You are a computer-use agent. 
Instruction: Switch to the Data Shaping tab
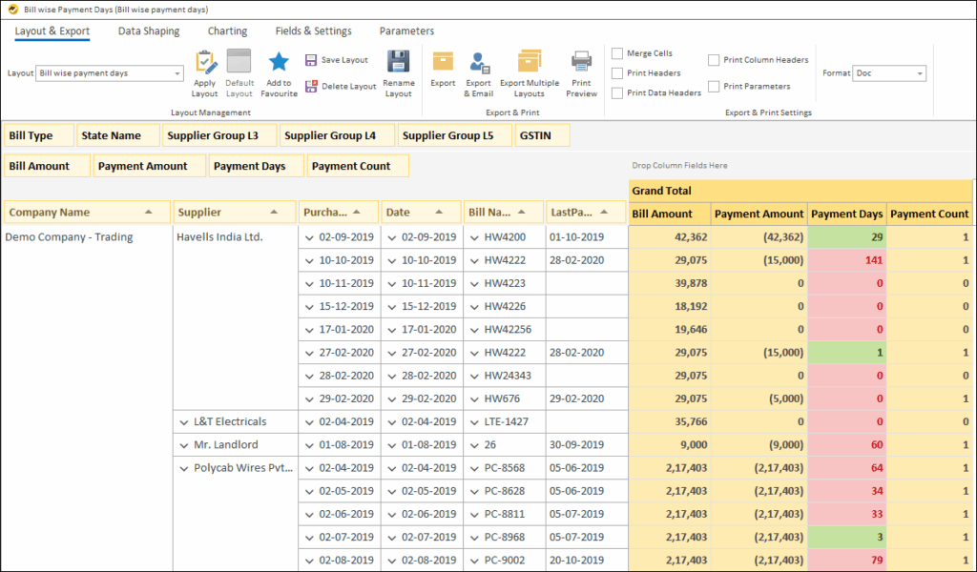pyautogui.click(x=148, y=31)
